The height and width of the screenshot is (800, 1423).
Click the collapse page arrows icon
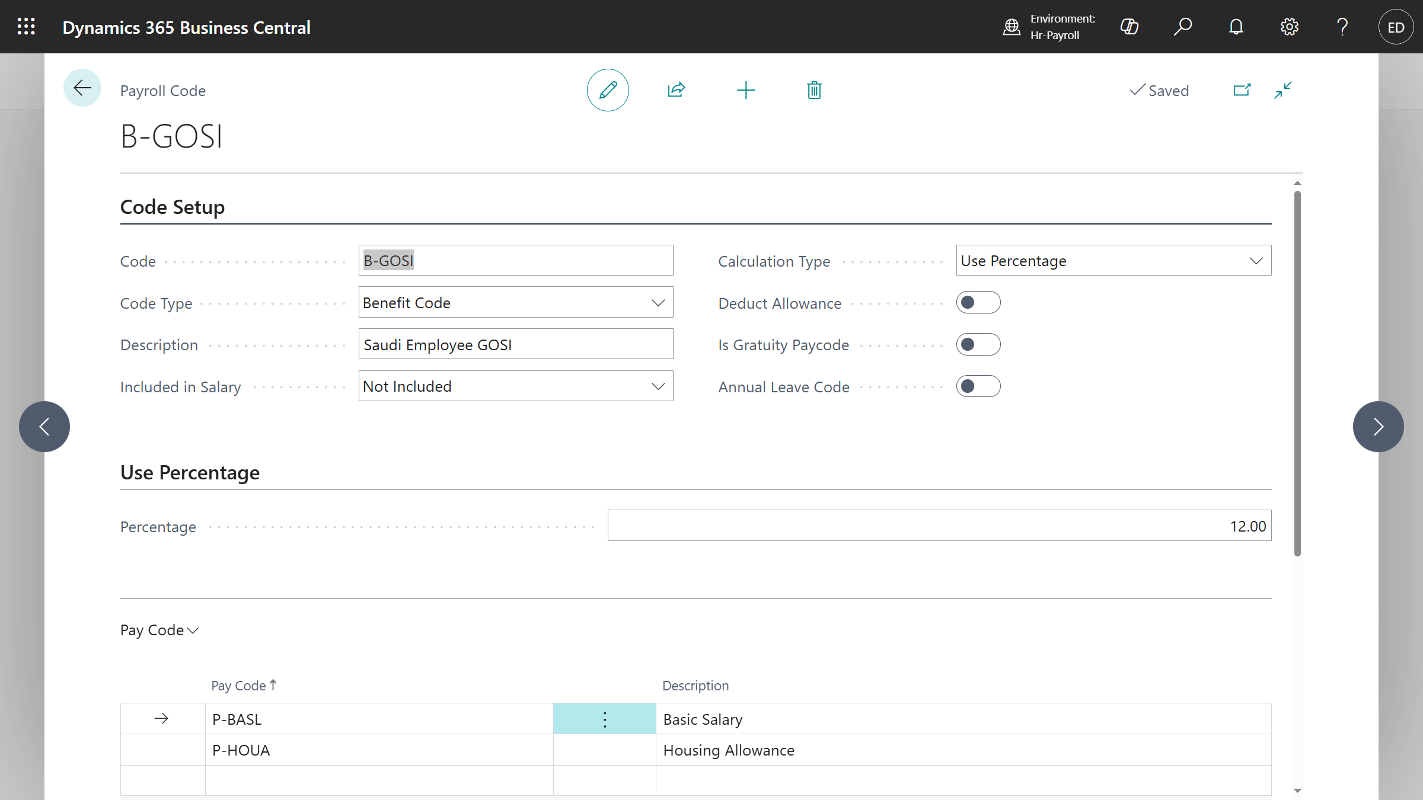coord(1283,90)
